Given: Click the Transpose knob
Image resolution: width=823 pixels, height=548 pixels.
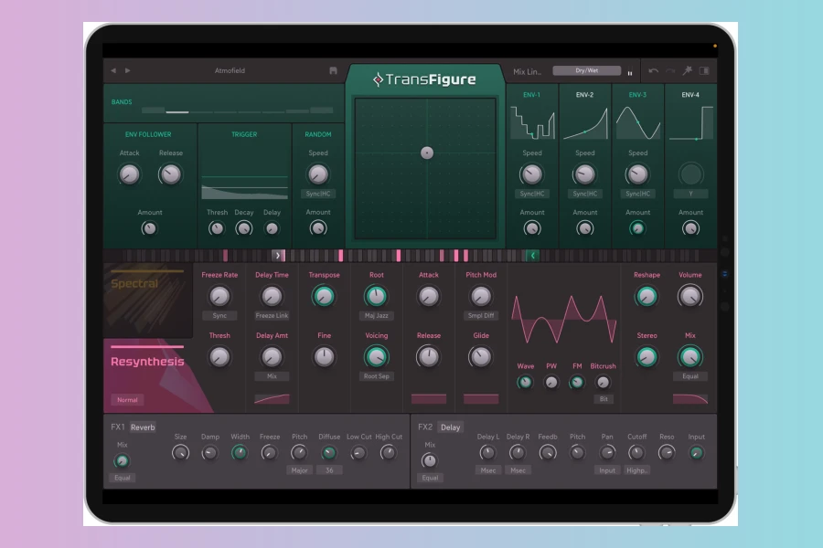Looking at the screenshot, I should point(324,296).
